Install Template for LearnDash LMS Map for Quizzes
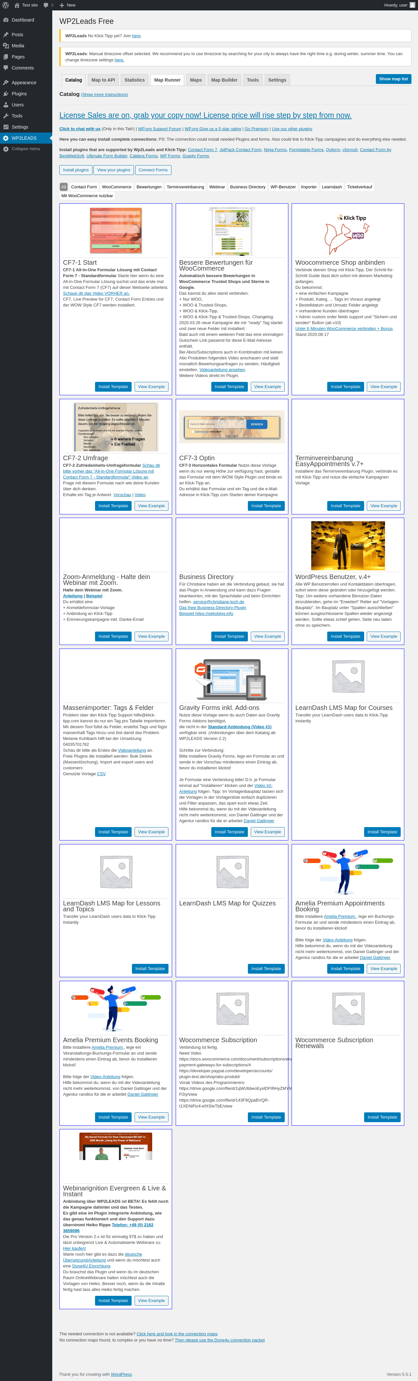The image size is (418, 1381). pyautogui.click(x=266, y=969)
